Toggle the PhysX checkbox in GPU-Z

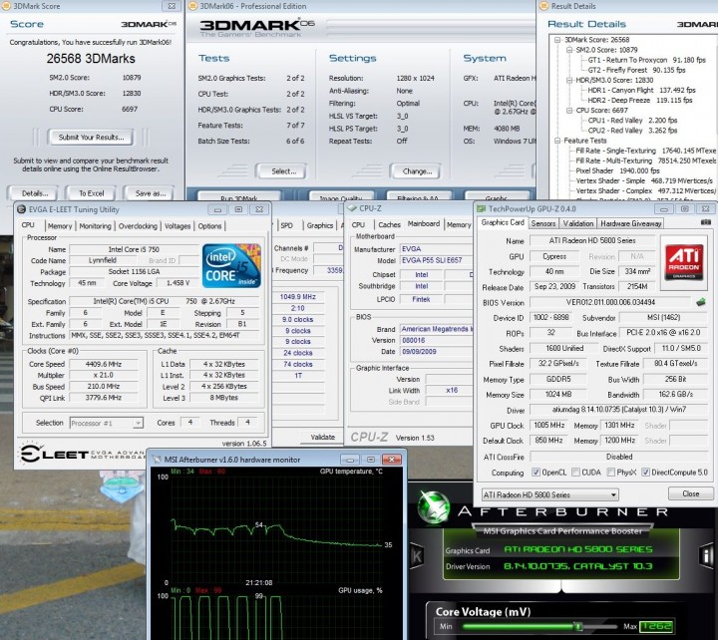point(610,472)
